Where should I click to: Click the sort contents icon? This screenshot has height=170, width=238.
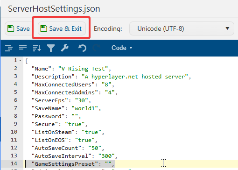pos(37,48)
